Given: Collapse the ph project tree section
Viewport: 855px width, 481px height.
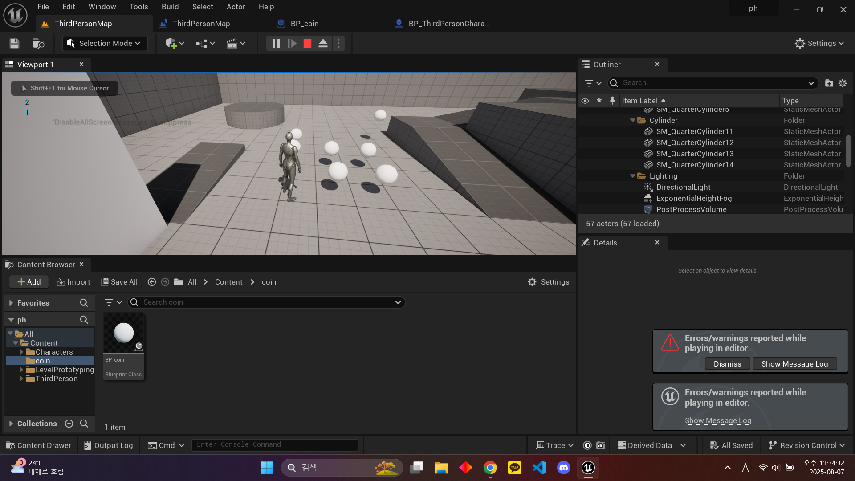Looking at the screenshot, I should [x=11, y=320].
